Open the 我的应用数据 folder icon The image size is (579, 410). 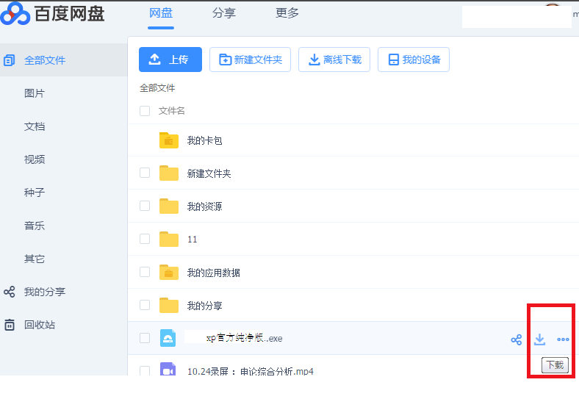(169, 273)
